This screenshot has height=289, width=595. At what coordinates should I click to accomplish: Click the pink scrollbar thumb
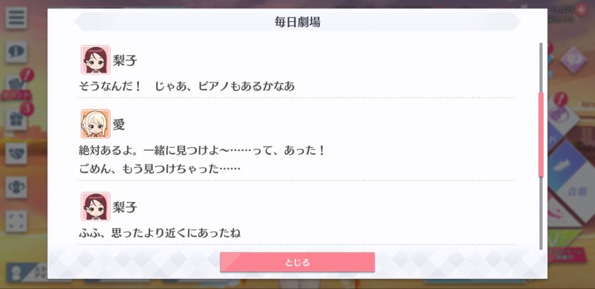(x=541, y=135)
